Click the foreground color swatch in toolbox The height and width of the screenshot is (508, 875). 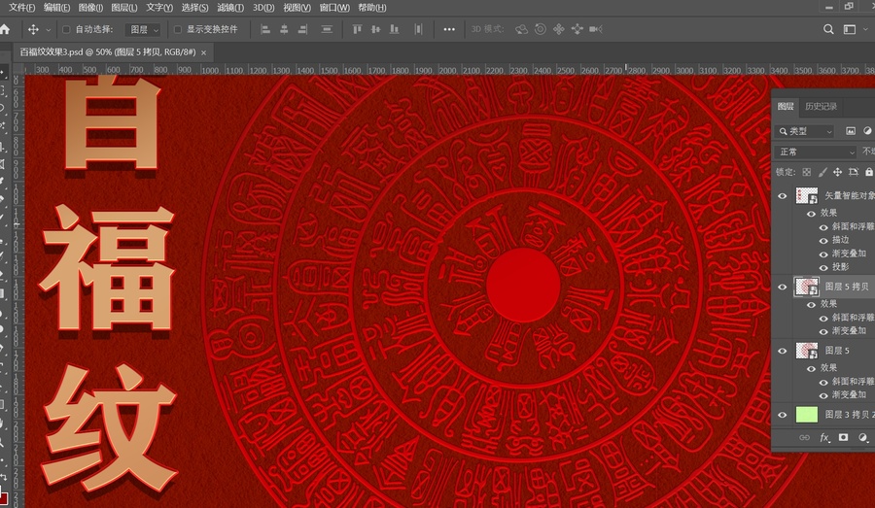[x=3, y=496]
